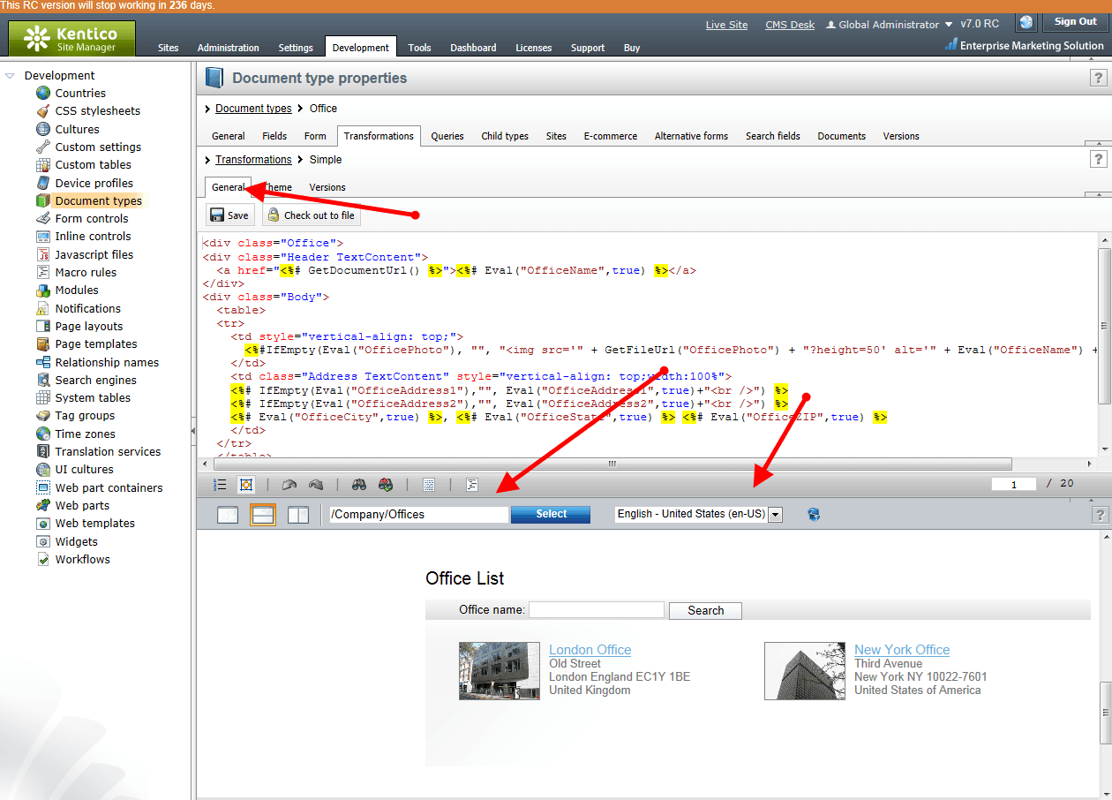
Task: Open the E-commerce tab
Action: 611,136
